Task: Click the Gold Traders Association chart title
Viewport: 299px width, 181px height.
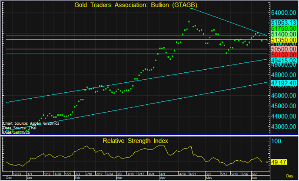Action: [x=130, y=5]
